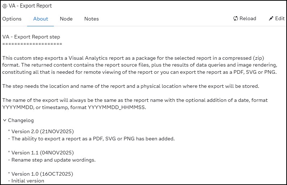Collapse the Changelog chevron
287x185 pixels.
[x=5, y=120]
